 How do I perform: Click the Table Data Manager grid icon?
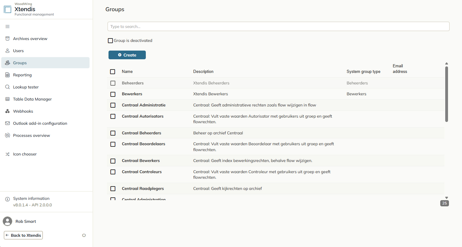click(7, 99)
